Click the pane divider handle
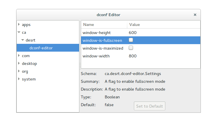The height and width of the screenshot is (122, 217). coord(80,66)
